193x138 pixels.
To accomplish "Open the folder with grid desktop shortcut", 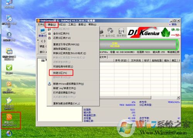I will (9, 54).
